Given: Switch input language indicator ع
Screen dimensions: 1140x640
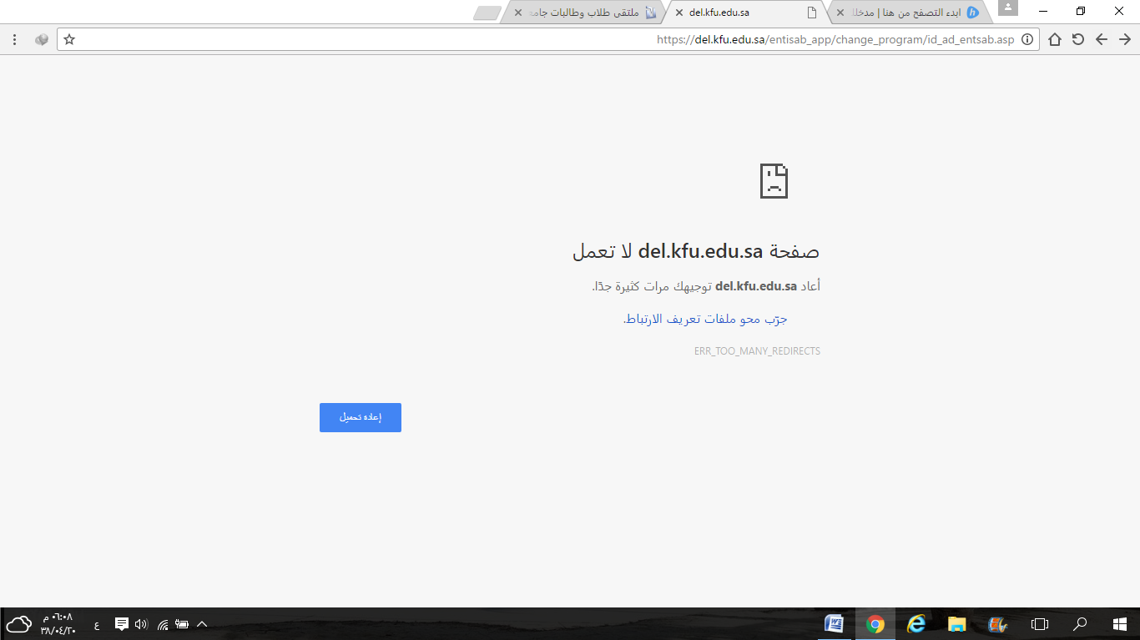Looking at the screenshot, I should click(97, 625).
